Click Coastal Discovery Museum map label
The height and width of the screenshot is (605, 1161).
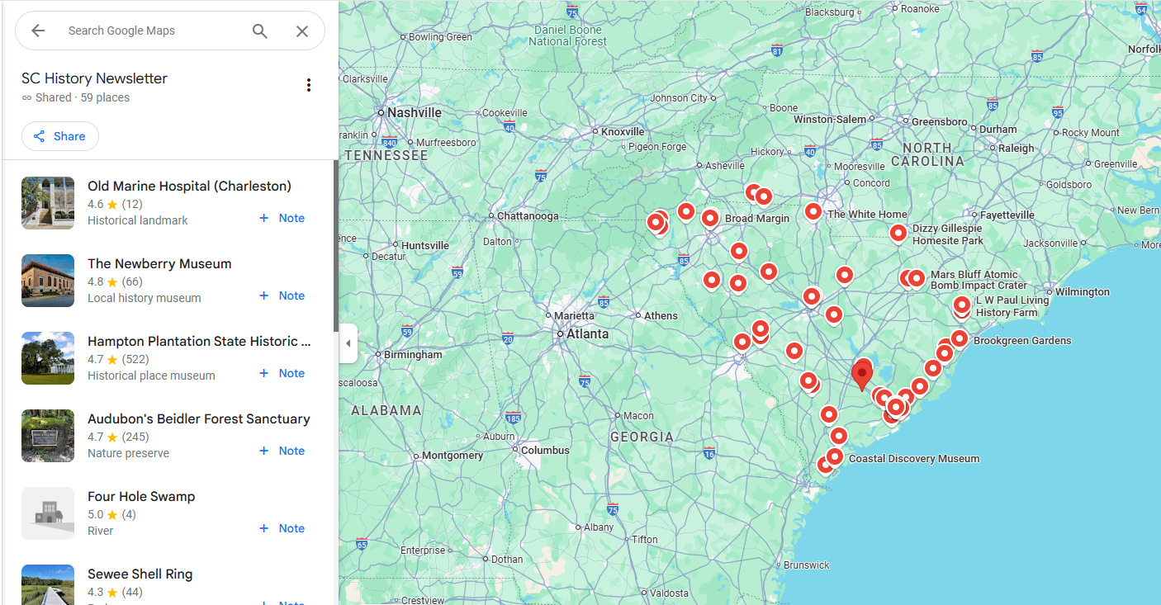coord(914,459)
